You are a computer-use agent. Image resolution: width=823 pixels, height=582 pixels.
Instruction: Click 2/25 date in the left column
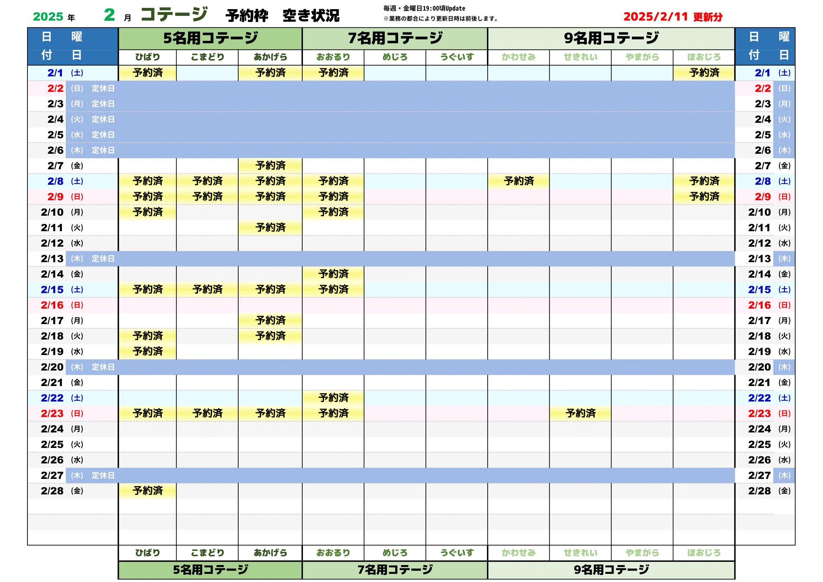tap(52, 444)
